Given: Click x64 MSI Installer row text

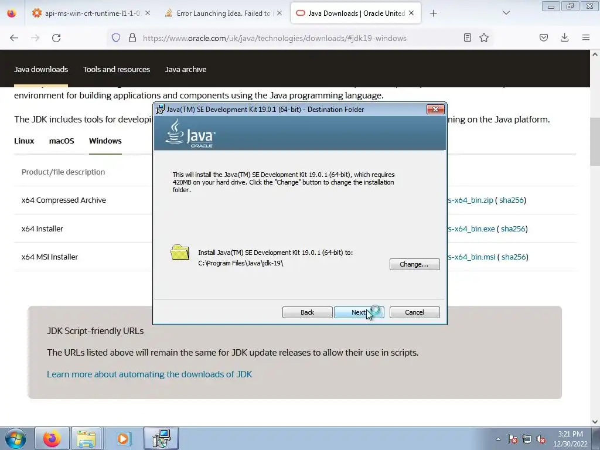Looking at the screenshot, I should tap(49, 257).
